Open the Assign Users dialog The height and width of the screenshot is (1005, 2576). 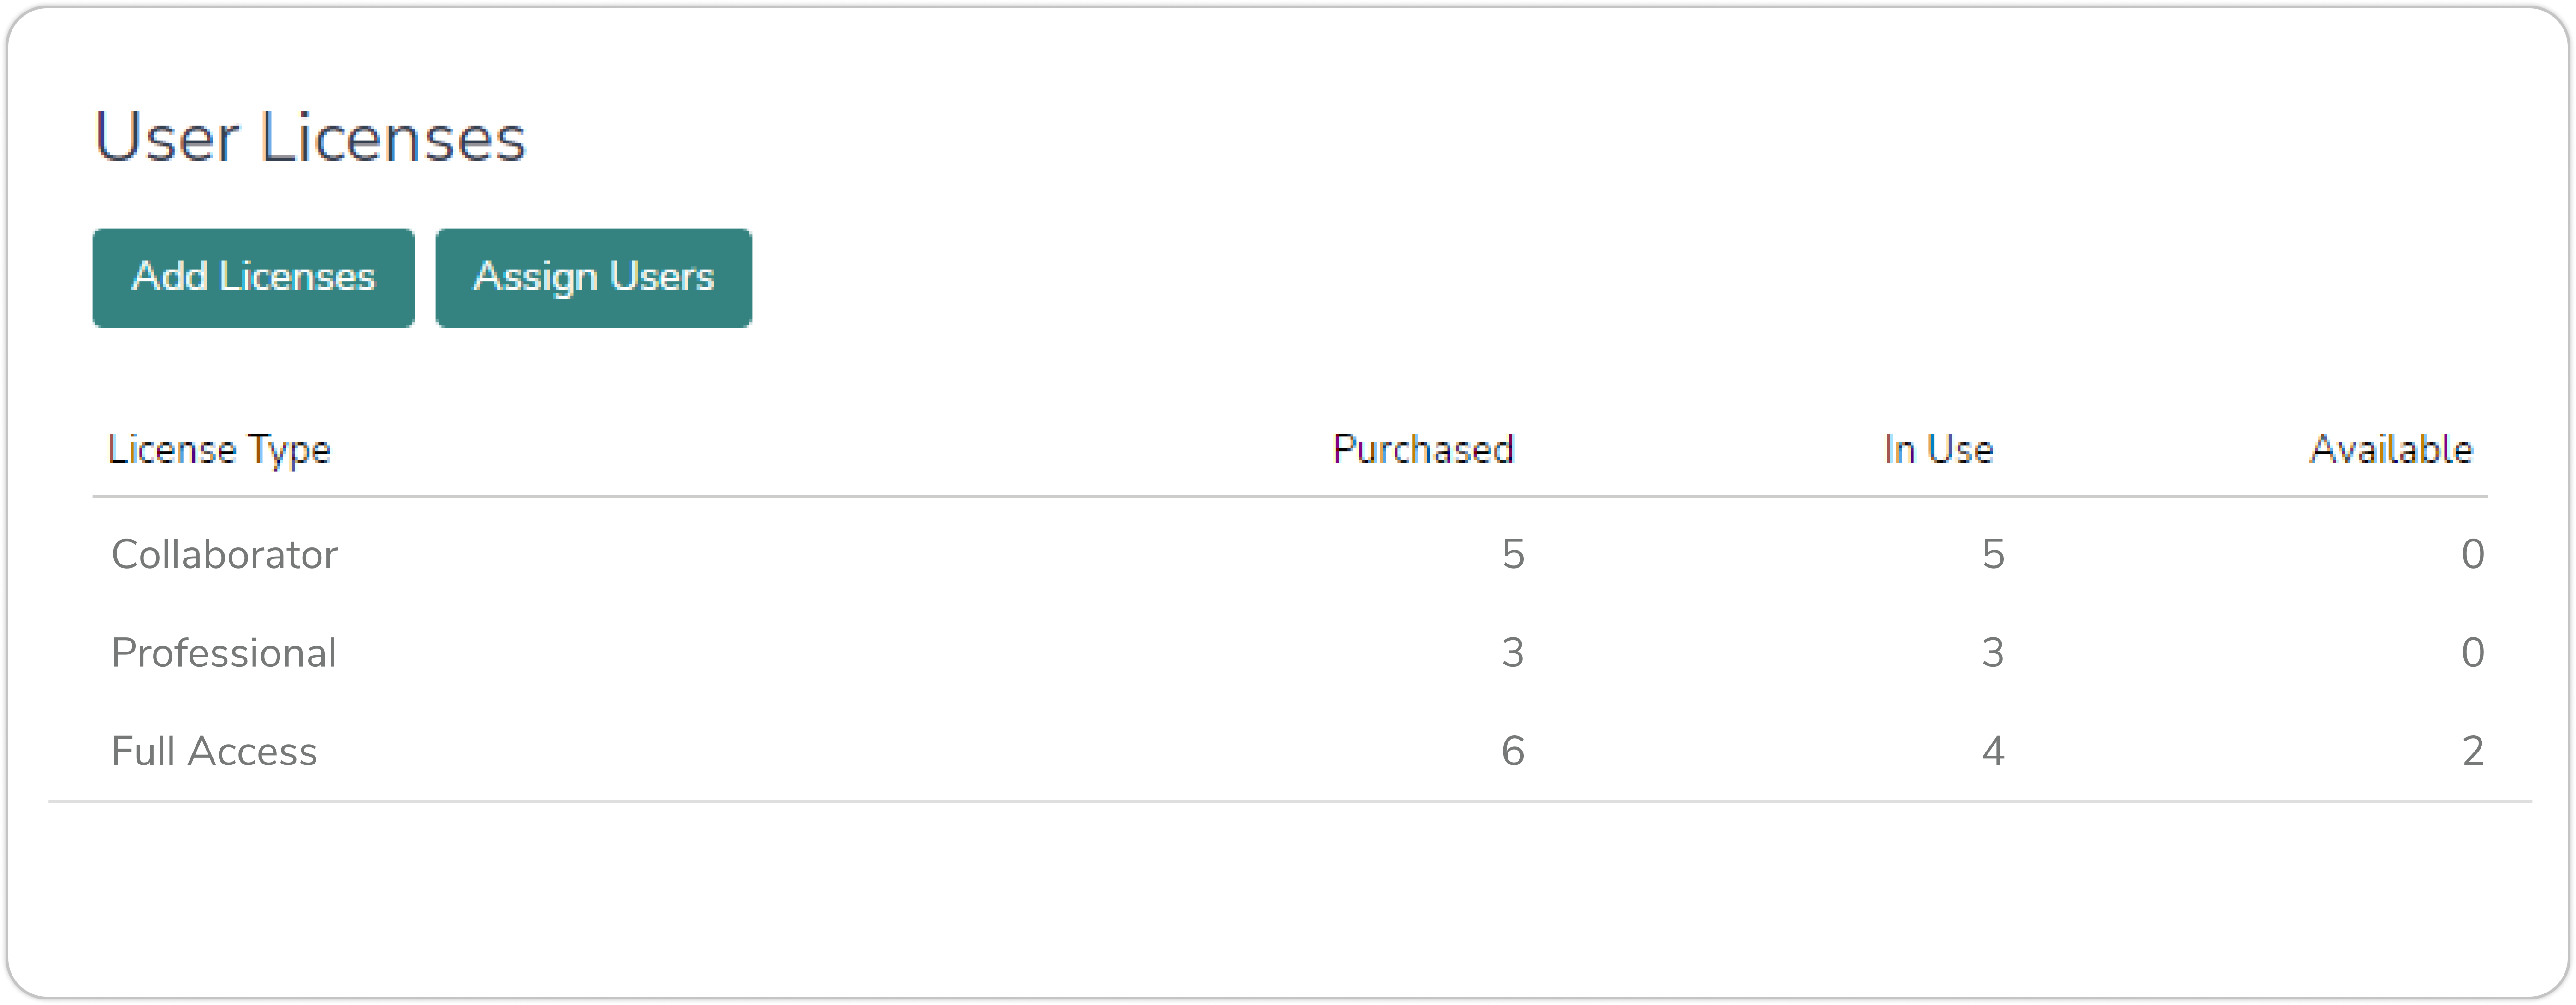tap(593, 278)
